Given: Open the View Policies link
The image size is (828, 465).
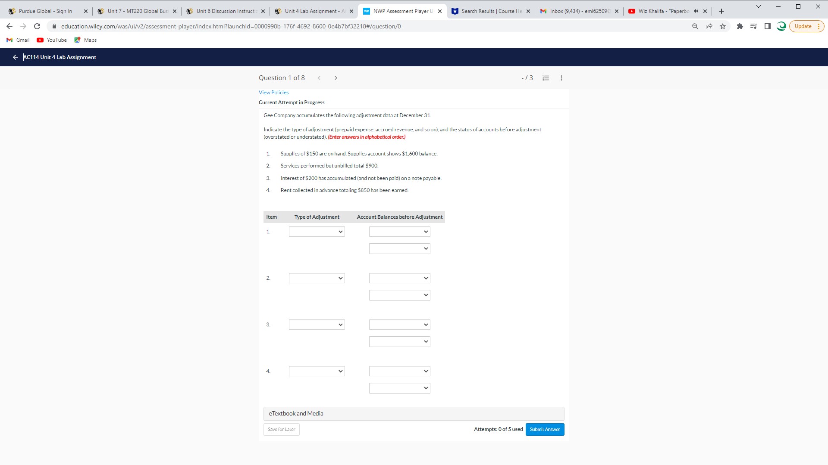Looking at the screenshot, I should [x=273, y=93].
